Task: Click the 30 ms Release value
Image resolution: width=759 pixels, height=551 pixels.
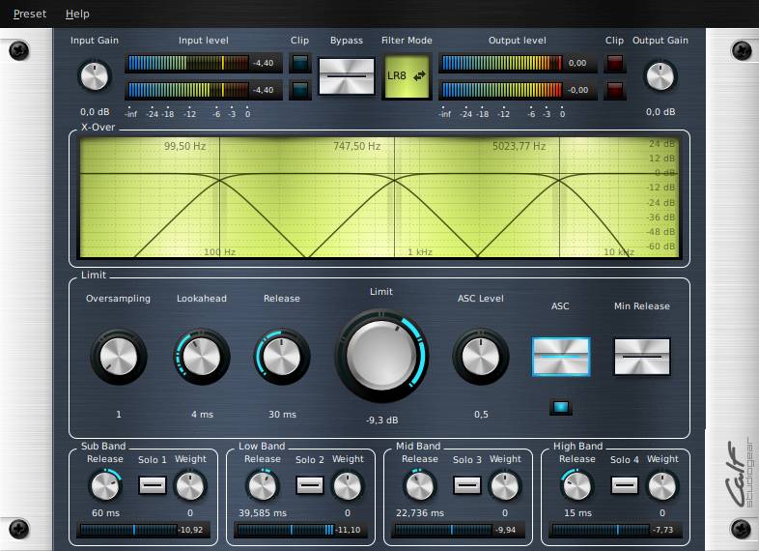Action: 282,415
